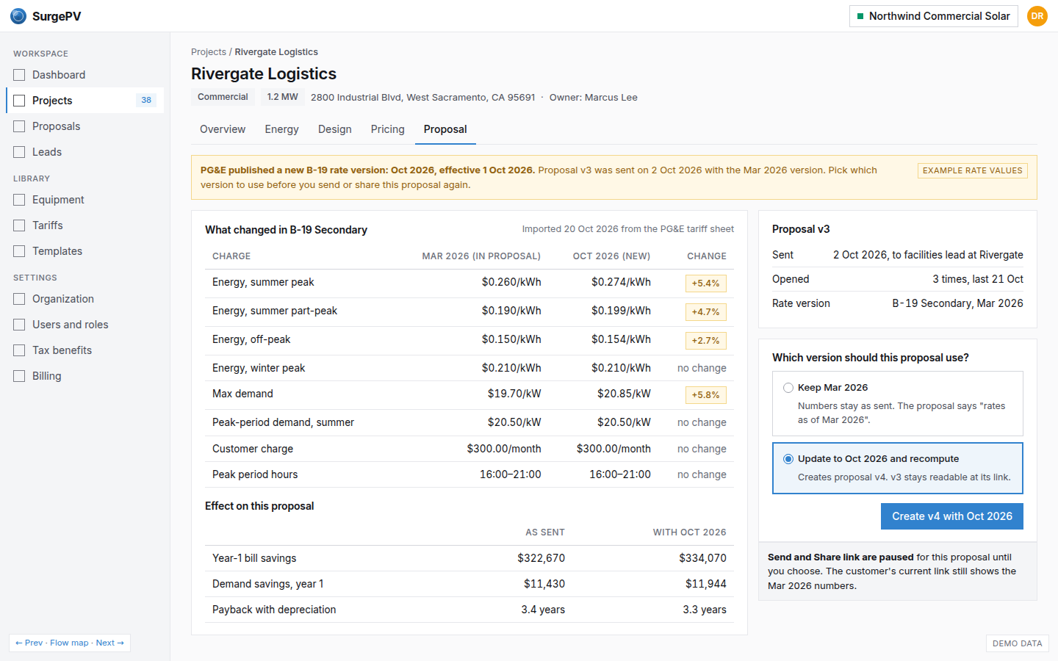Click the Tariffs sidebar icon
The width and height of the screenshot is (1058, 661).
19,225
